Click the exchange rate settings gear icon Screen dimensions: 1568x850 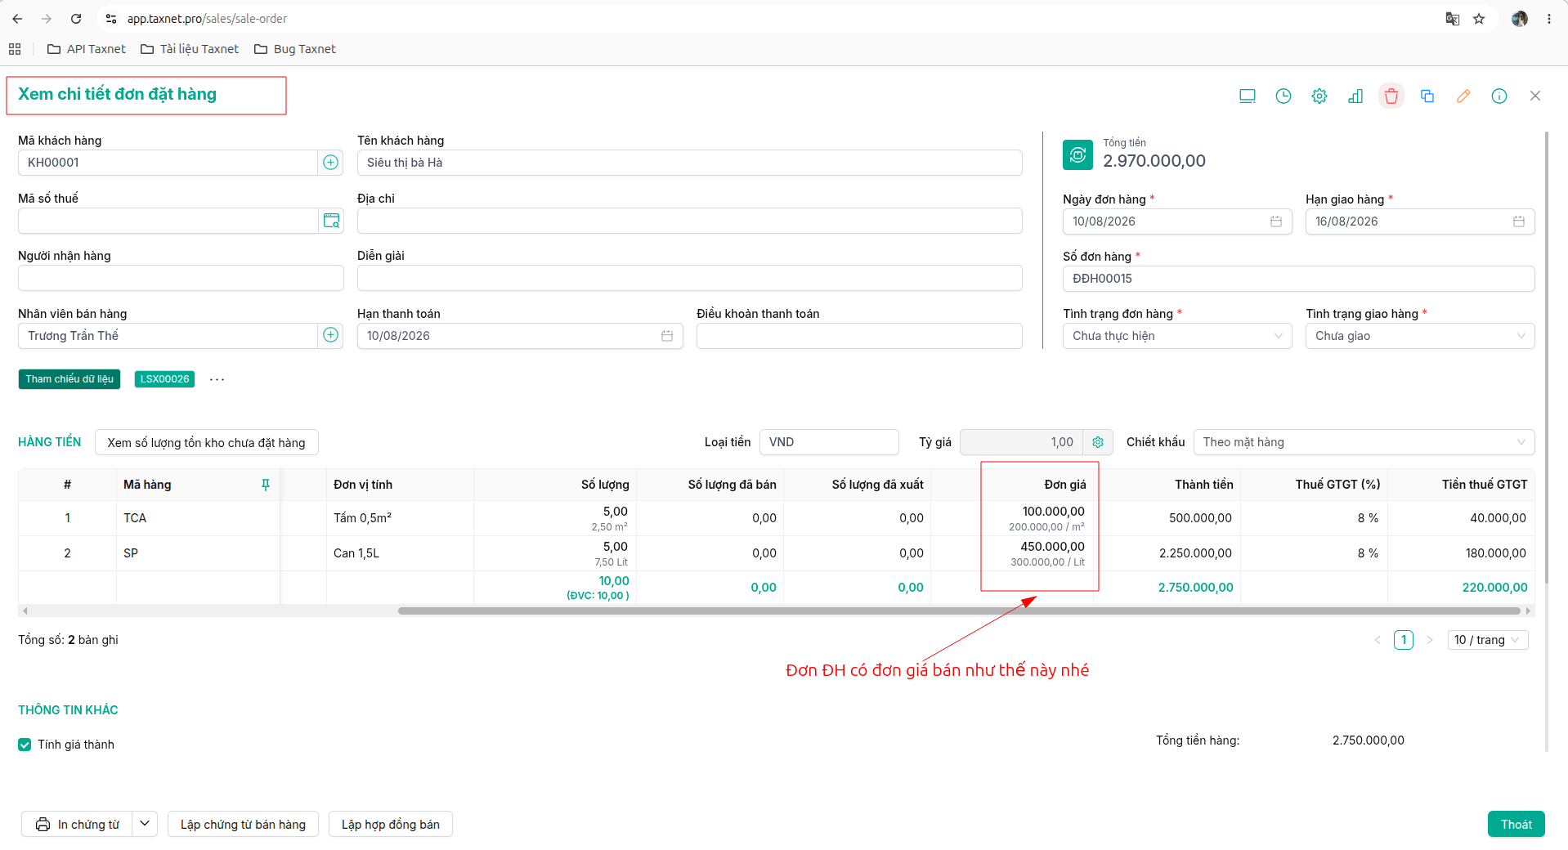(1097, 442)
